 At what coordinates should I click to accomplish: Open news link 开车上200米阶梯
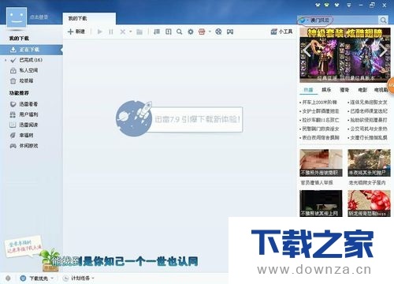pos(319,102)
